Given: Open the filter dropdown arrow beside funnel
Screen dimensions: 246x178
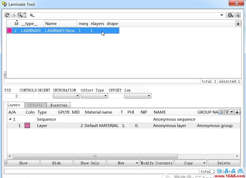Looking at the screenshot, I should point(232,112).
